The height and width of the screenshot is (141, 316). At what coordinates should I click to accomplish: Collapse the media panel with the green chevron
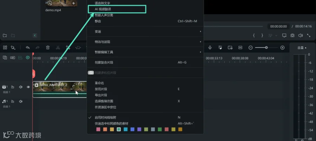click(x=35, y=36)
